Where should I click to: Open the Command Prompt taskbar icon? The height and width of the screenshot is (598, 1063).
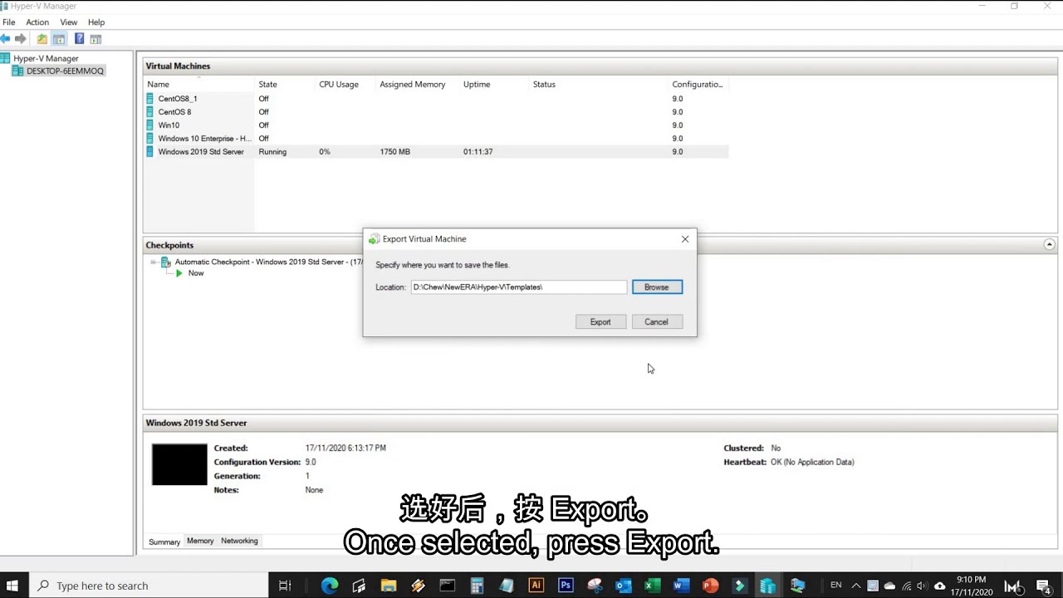pos(448,586)
